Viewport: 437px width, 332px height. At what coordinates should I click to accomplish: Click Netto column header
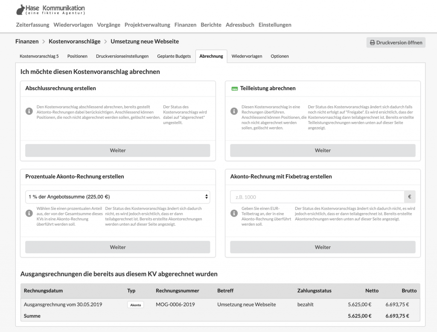[372, 291]
